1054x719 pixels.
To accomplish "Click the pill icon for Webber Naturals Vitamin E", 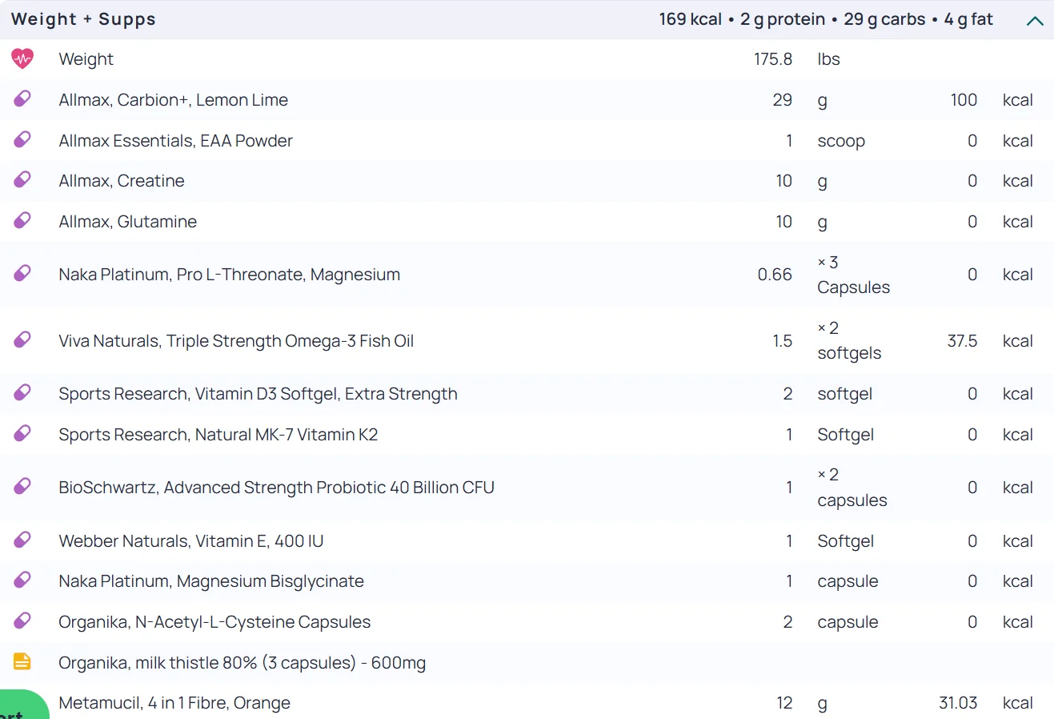I will (22, 540).
